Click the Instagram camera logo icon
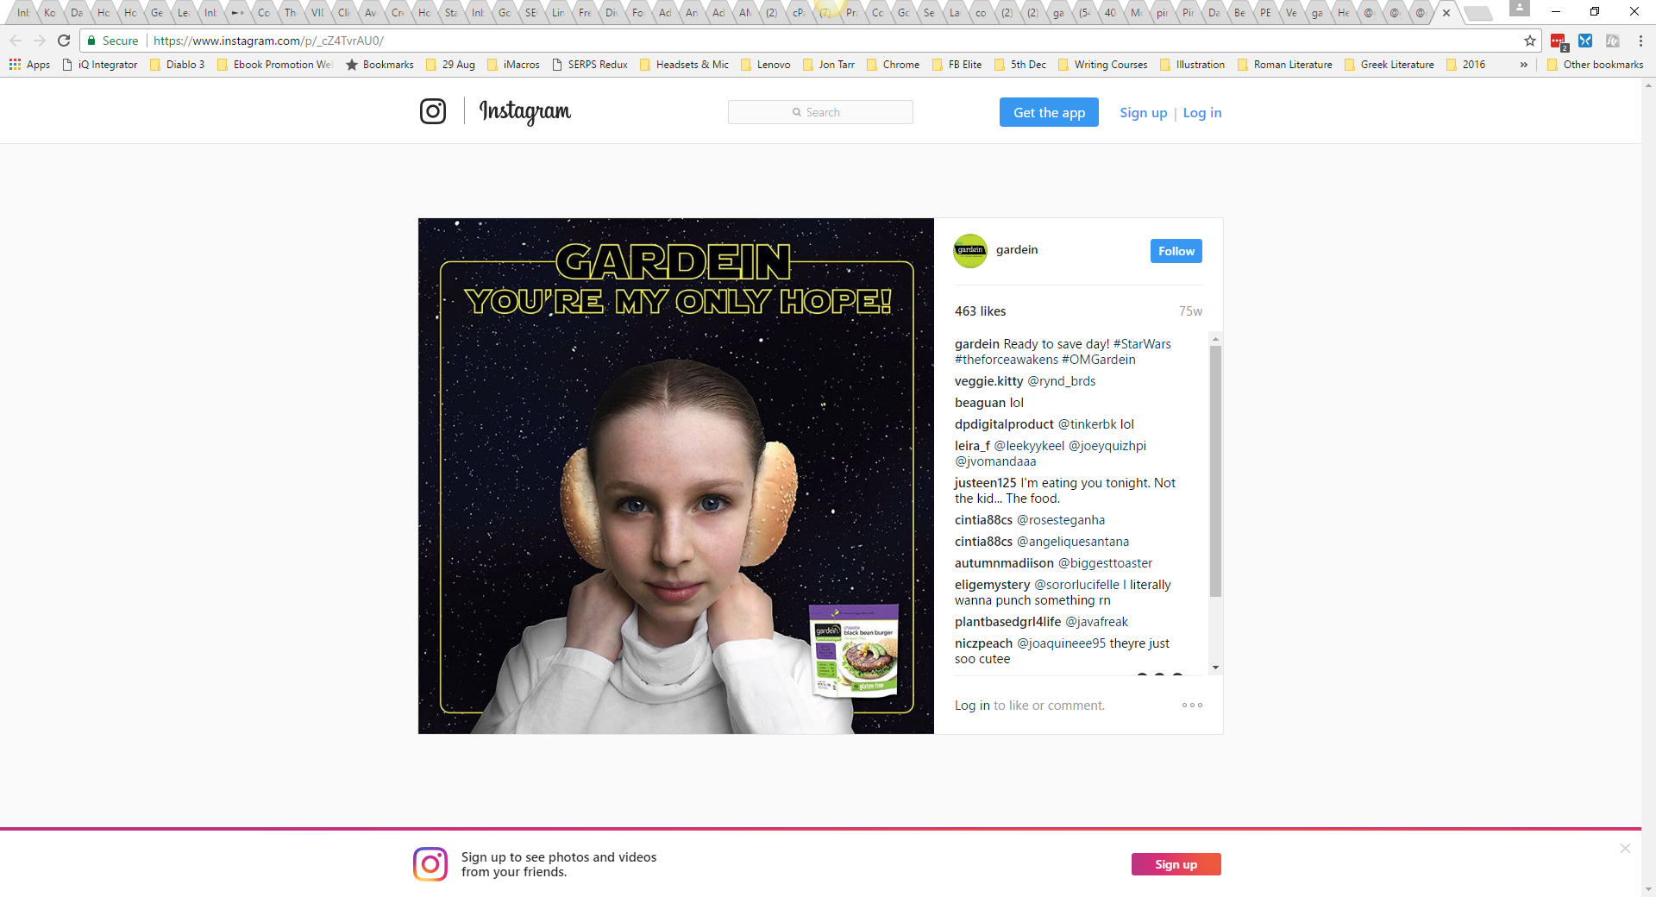This screenshot has width=1656, height=897. point(433,111)
